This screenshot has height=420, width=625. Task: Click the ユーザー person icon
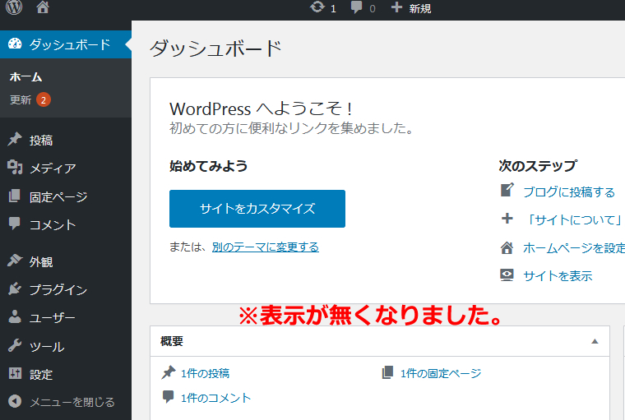[x=15, y=316]
